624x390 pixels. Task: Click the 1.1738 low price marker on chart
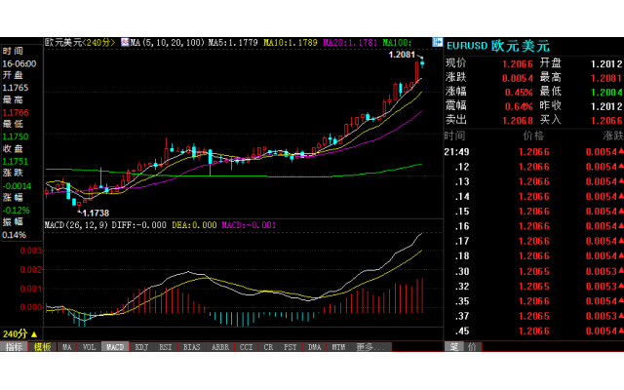pyautogui.click(x=96, y=213)
